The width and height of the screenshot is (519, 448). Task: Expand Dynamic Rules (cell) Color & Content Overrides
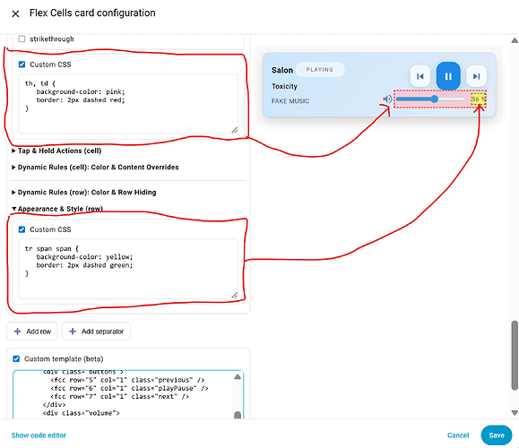(95, 167)
